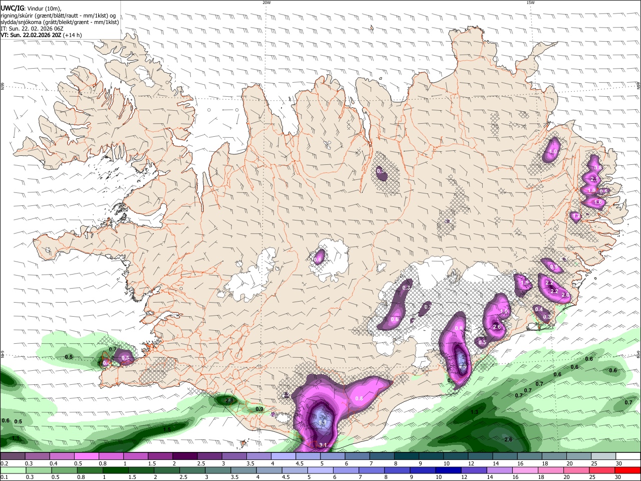Click the 0.9 rain value
The image size is (641, 481).
259,409
